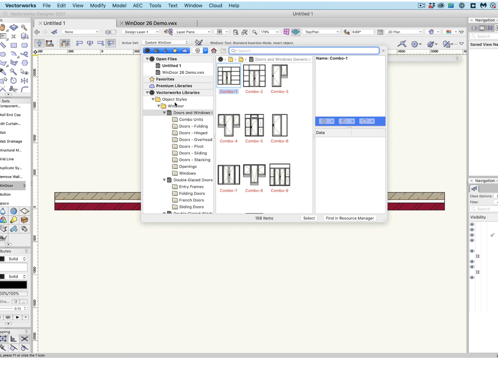The width and height of the screenshot is (498, 373).
Task: Open the settings gear in the resource browser
Action: point(198,51)
